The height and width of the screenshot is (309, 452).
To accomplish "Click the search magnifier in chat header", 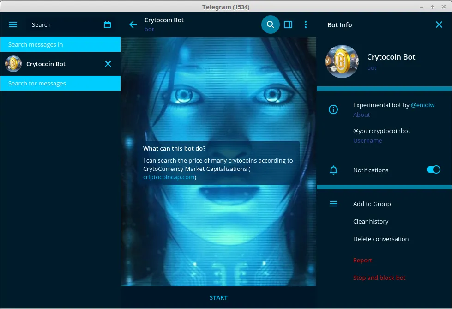I will (270, 24).
